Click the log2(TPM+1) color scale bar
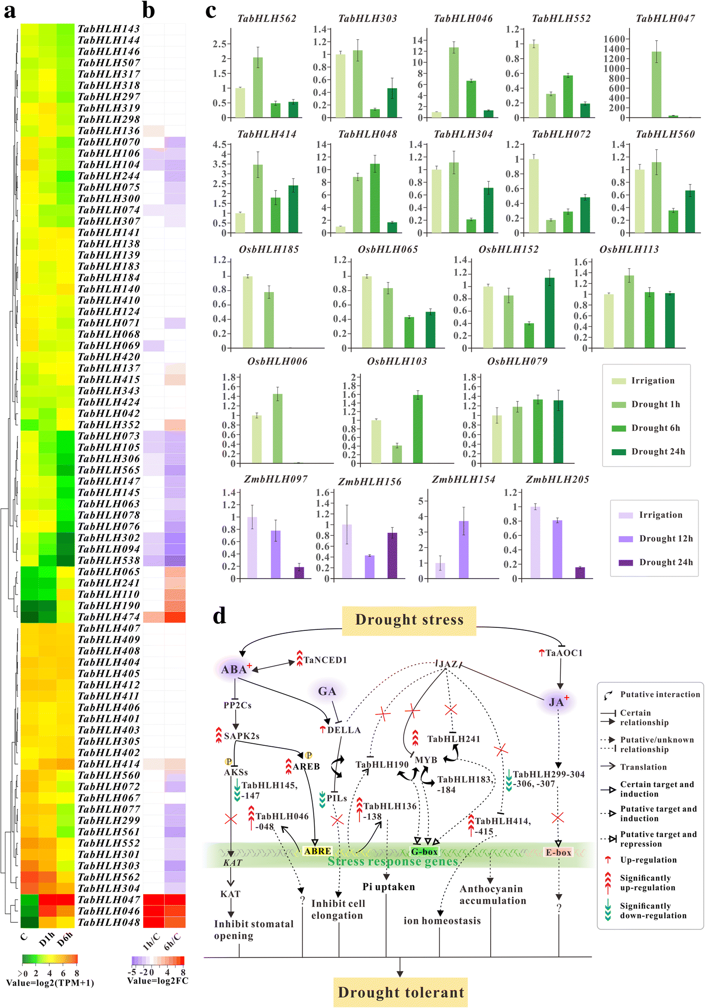Image resolution: width=705 pixels, height=1008 pixels. tap(50, 959)
